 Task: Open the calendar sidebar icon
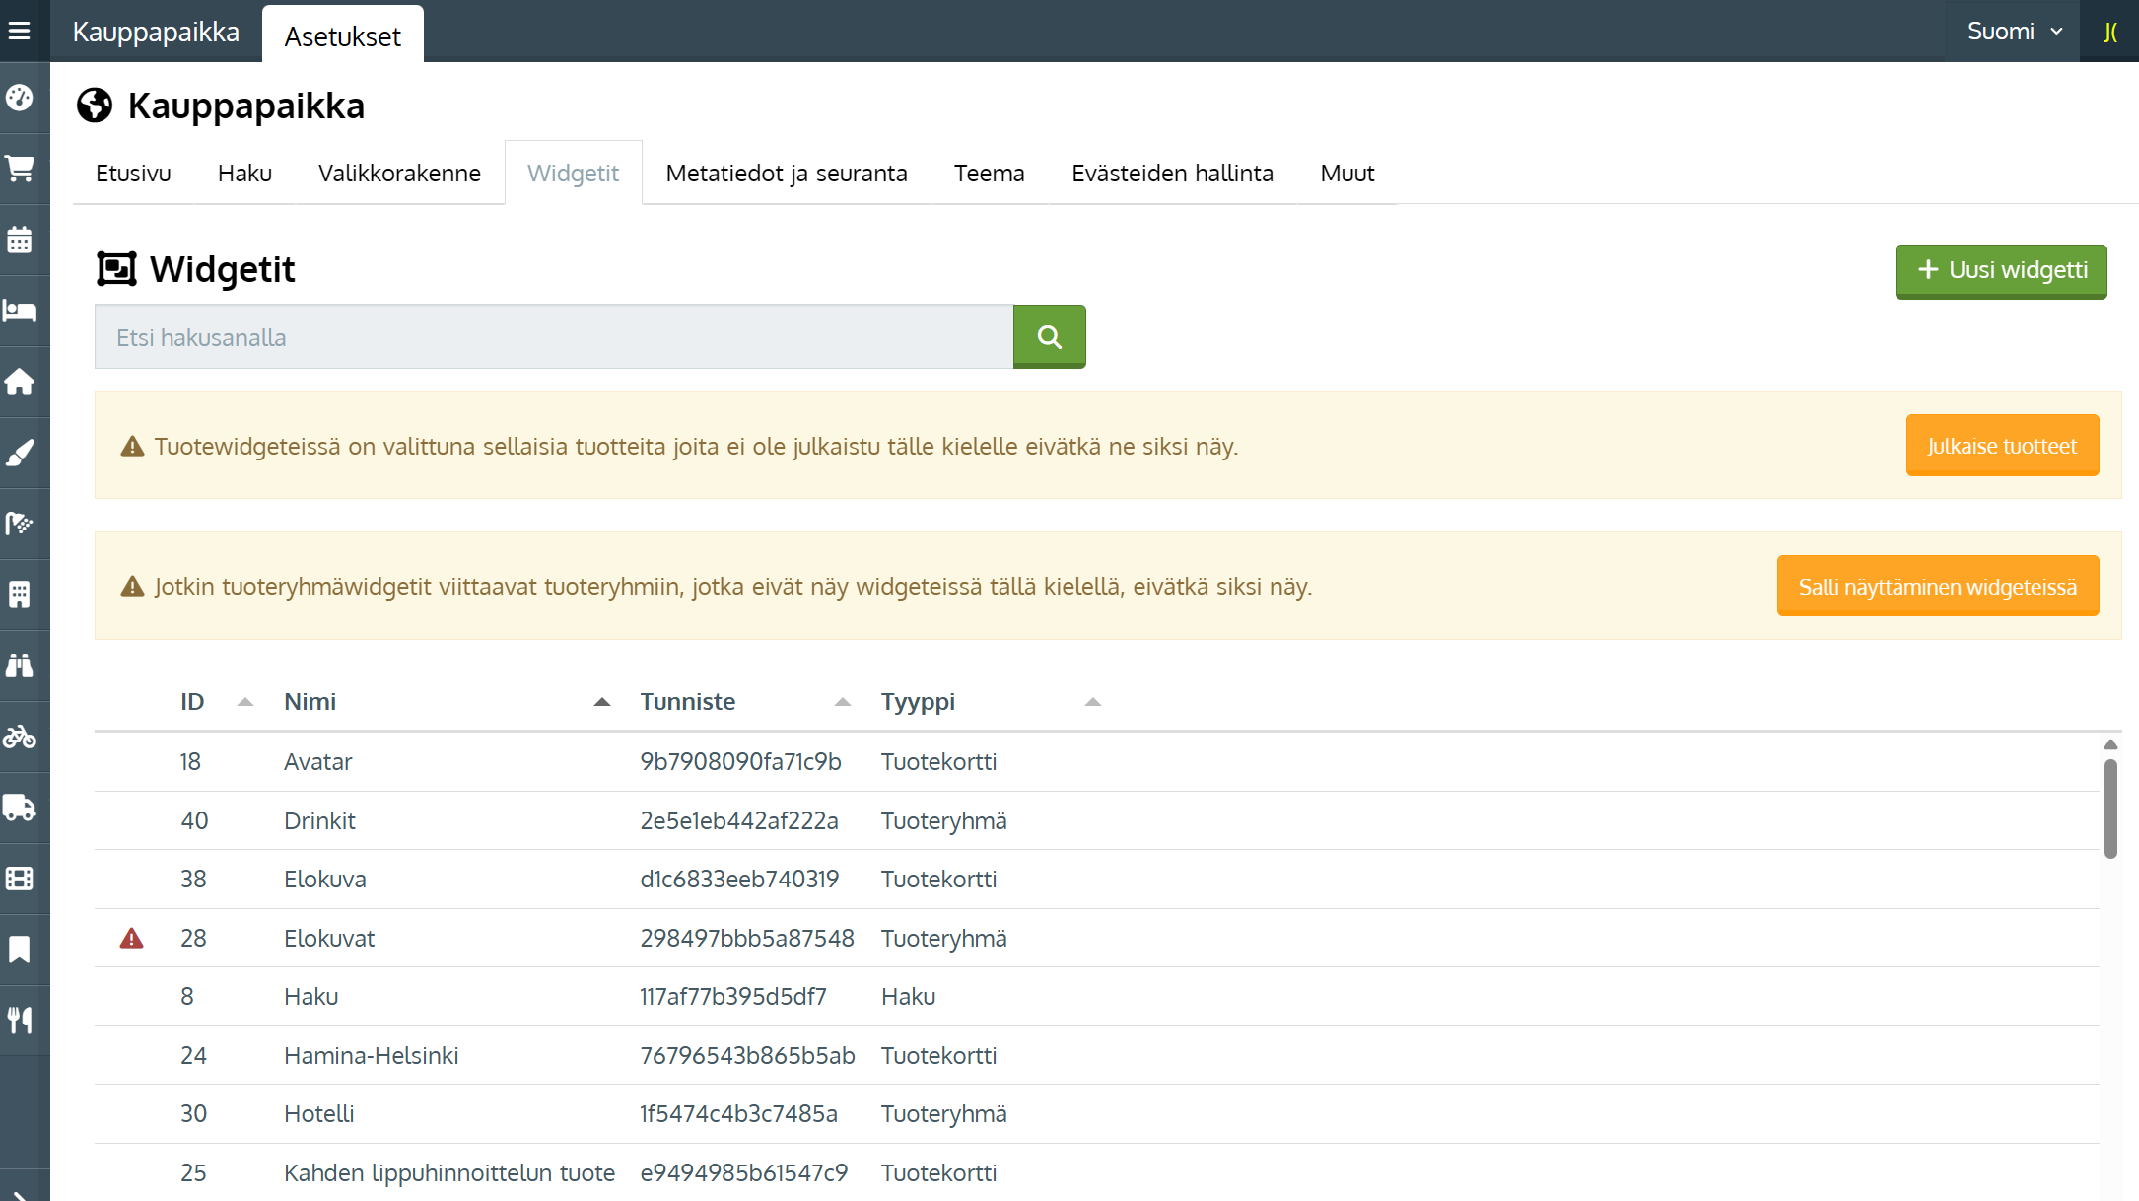(x=20, y=240)
